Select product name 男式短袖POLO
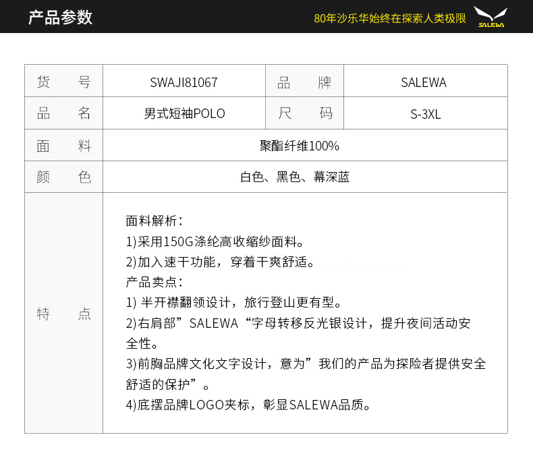 click(184, 113)
